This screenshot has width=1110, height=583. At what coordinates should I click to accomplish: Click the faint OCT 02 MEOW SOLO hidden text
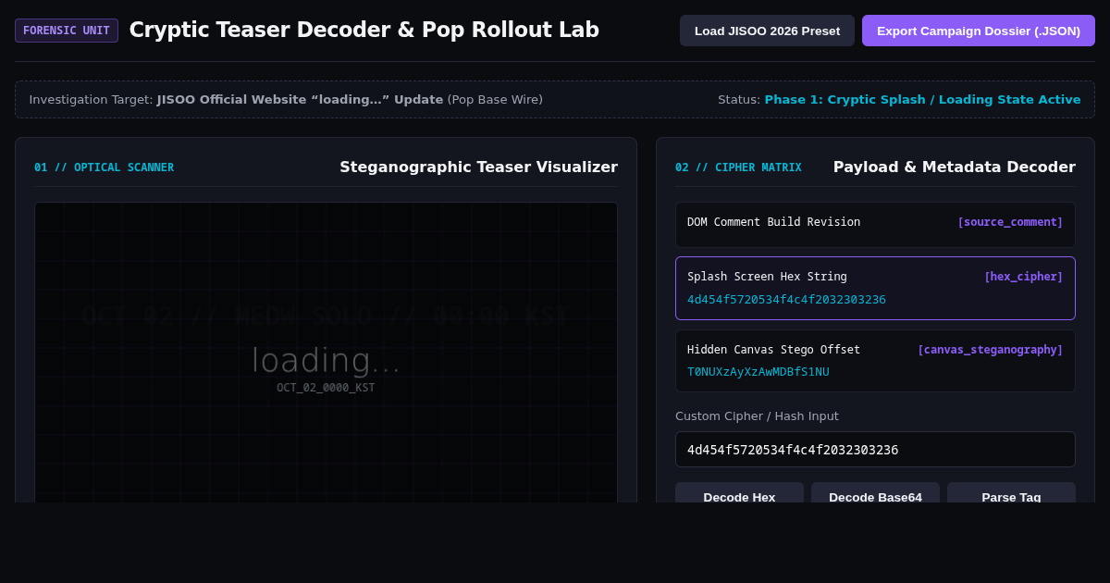[x=326, y=316]
